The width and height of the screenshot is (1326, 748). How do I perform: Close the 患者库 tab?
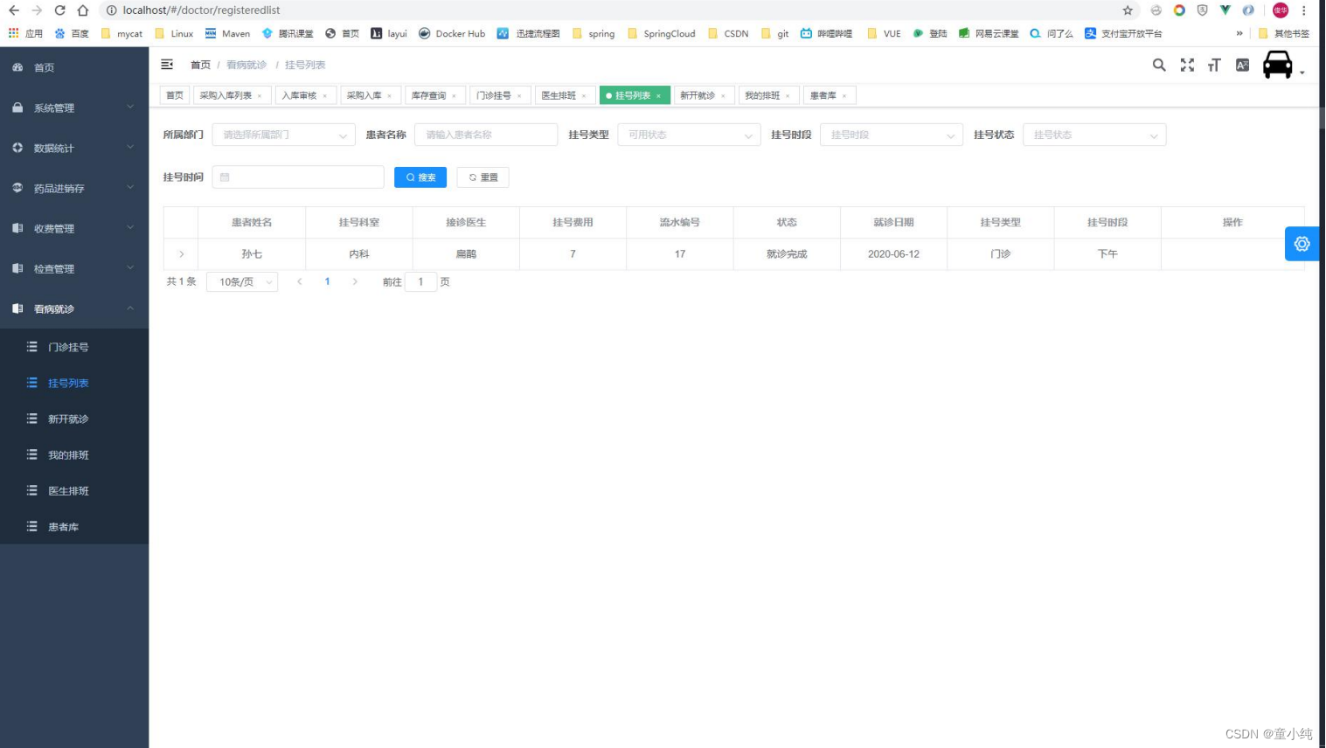tap(844, 96)
